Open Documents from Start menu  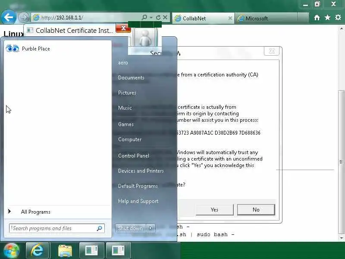(x=131, y=78)
